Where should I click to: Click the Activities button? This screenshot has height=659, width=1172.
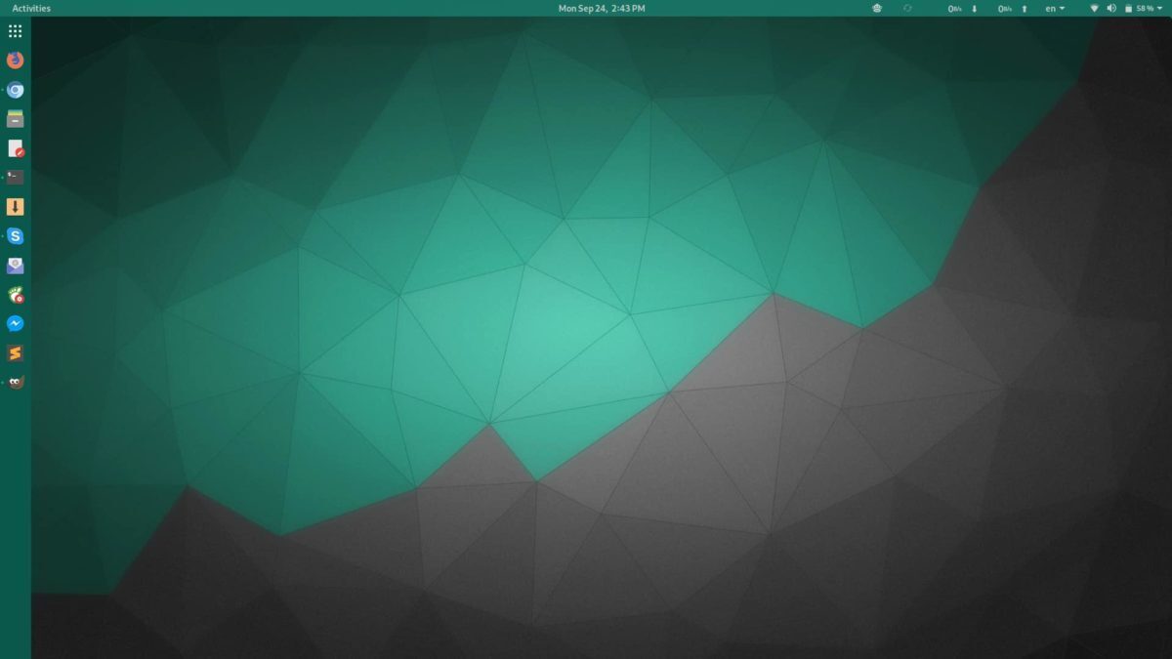click(31, 8)
